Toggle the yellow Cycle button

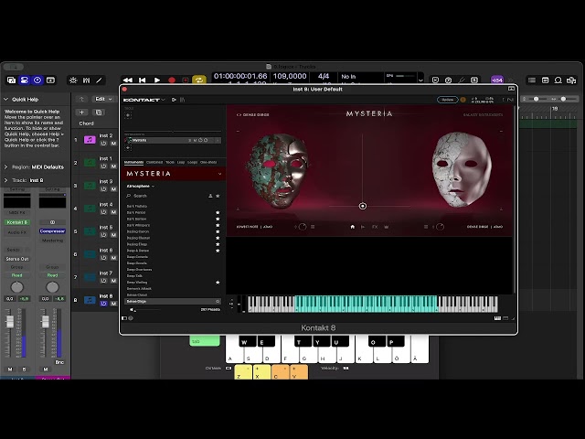pyautogui.click(x=199, y=80)
